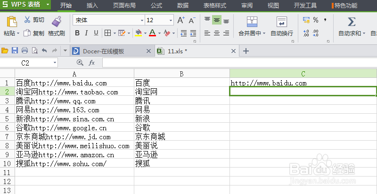Screen dimensions: 377x194
Task: Decrease indent of cell contents
Action: [x=184, y=33]
